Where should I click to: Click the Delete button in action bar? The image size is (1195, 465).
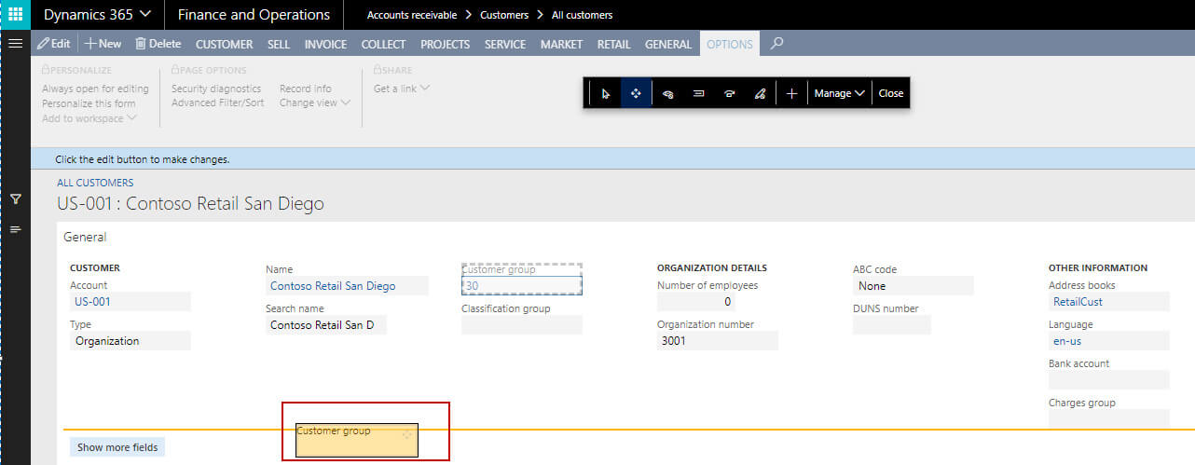click(x=158, y=44)
